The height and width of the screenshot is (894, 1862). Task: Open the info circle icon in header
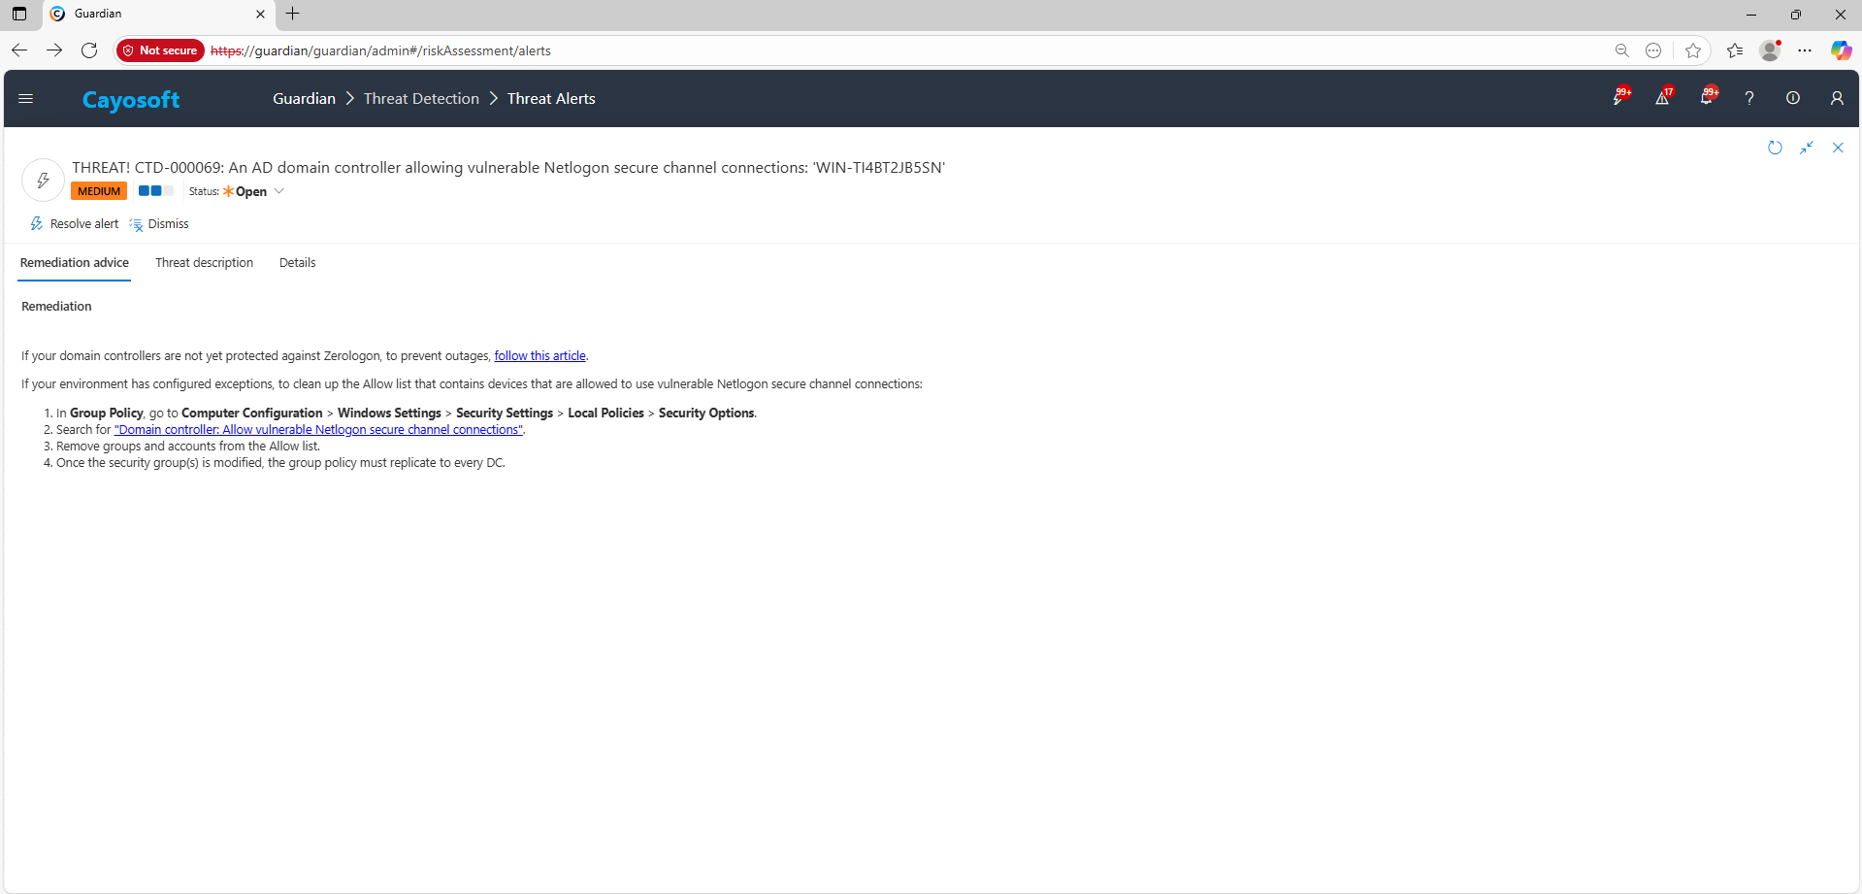point(1793,98)
